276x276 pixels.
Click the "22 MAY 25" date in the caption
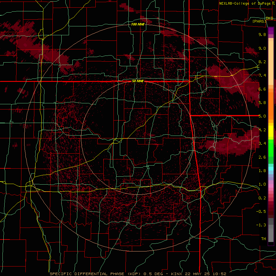coord(197,274)
